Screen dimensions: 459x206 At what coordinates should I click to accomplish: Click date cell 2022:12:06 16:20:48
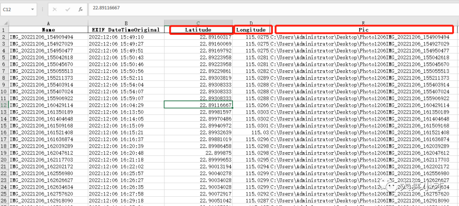point(126,153)
